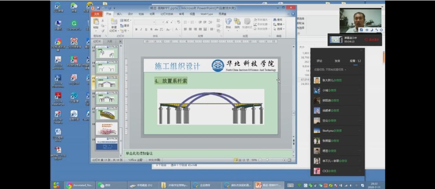Switch to the Transitions ribbon tab
Screen dimensions: 435x189
coord(141,14)
